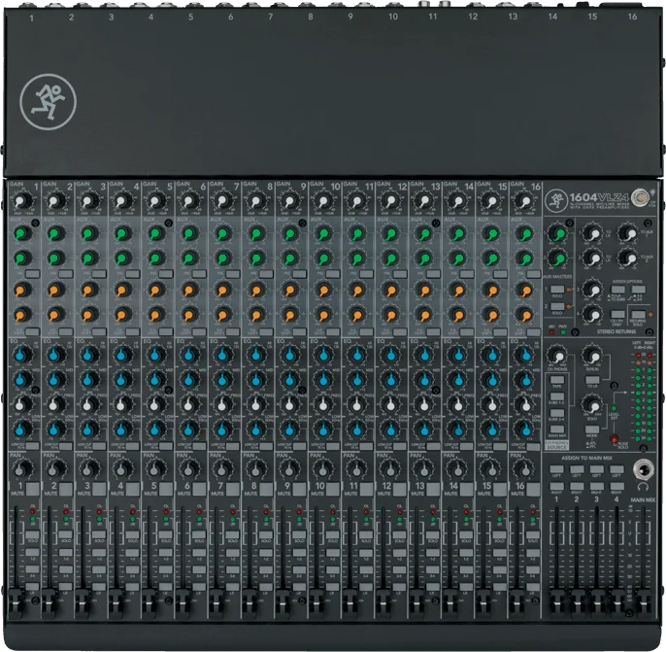Assign channel 3 to subs 1-2

pyautogui.click(x=99, y=553)
